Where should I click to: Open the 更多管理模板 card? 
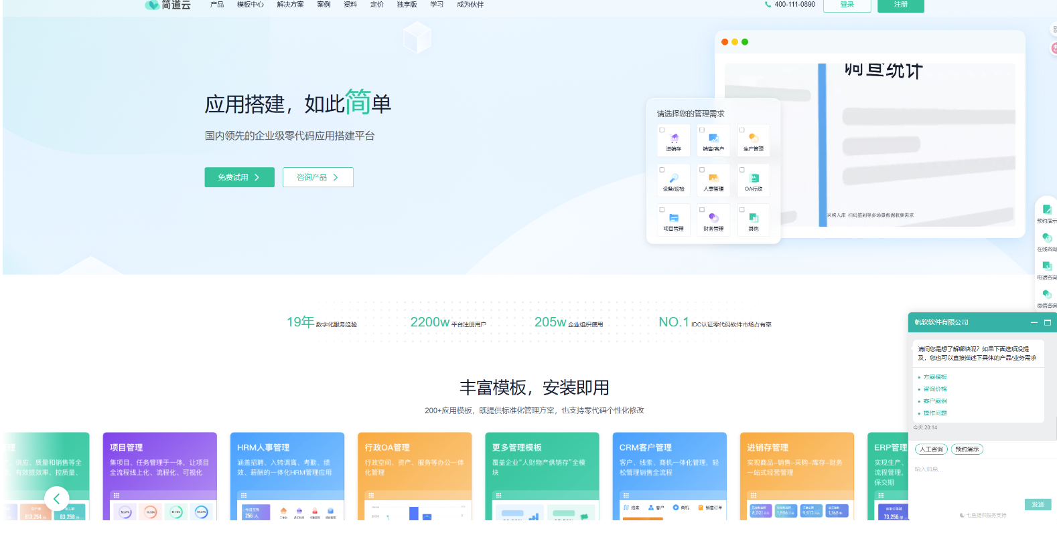click(543, 476)
